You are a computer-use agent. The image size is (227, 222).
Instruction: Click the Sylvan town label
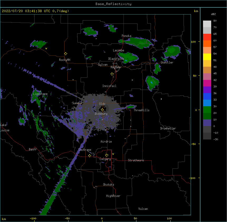(x=103, y=65)
